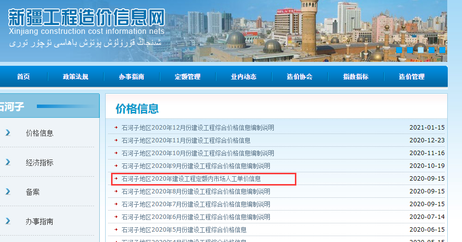
Task: Select the first banner carousel dot
Action: pos(399,50)
